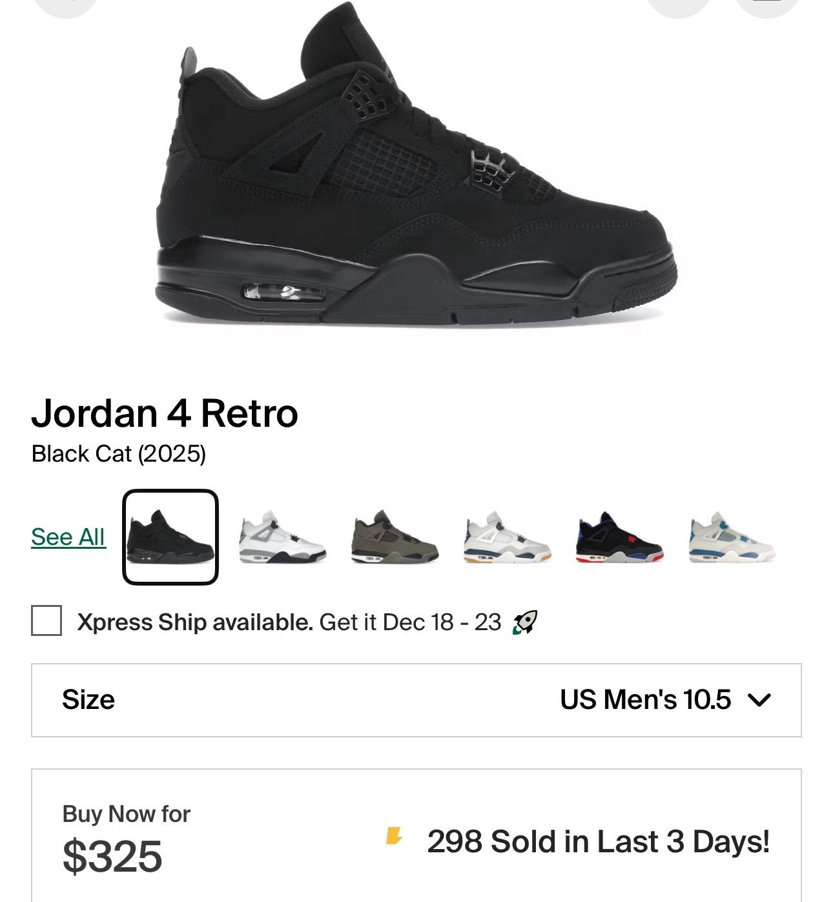Tap the round button at top left

66,5
